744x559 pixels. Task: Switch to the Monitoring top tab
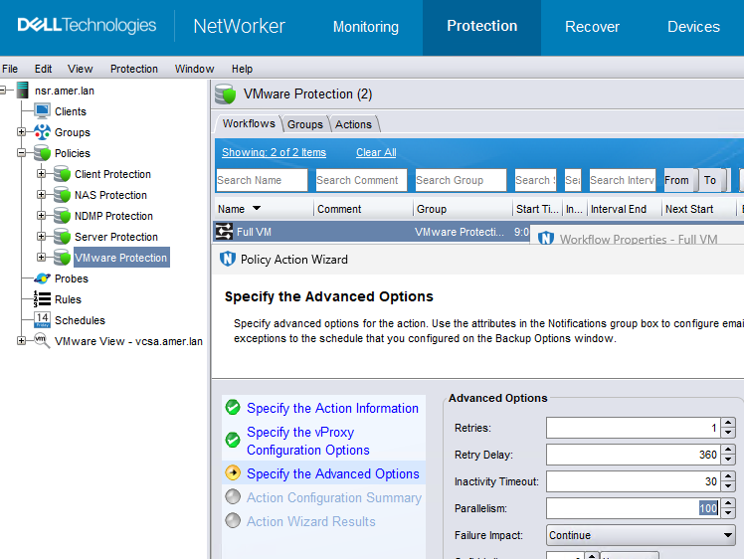point(366,27)
